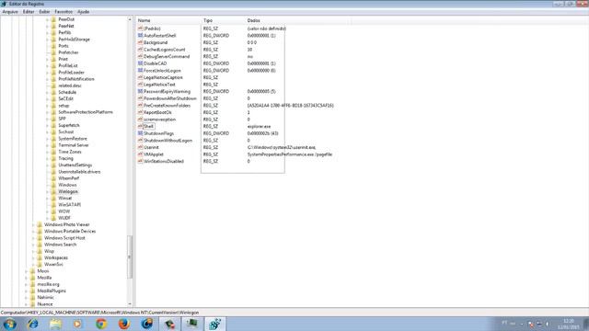Expand the Schedule key

[x=47, y=92]
